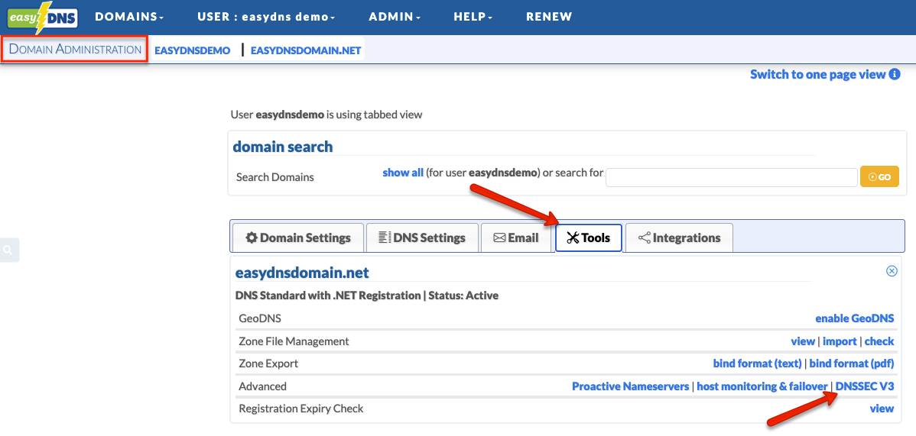916x436 pixels.
Task: Open the Integrations tab
Action: click(x=679, y=237)
